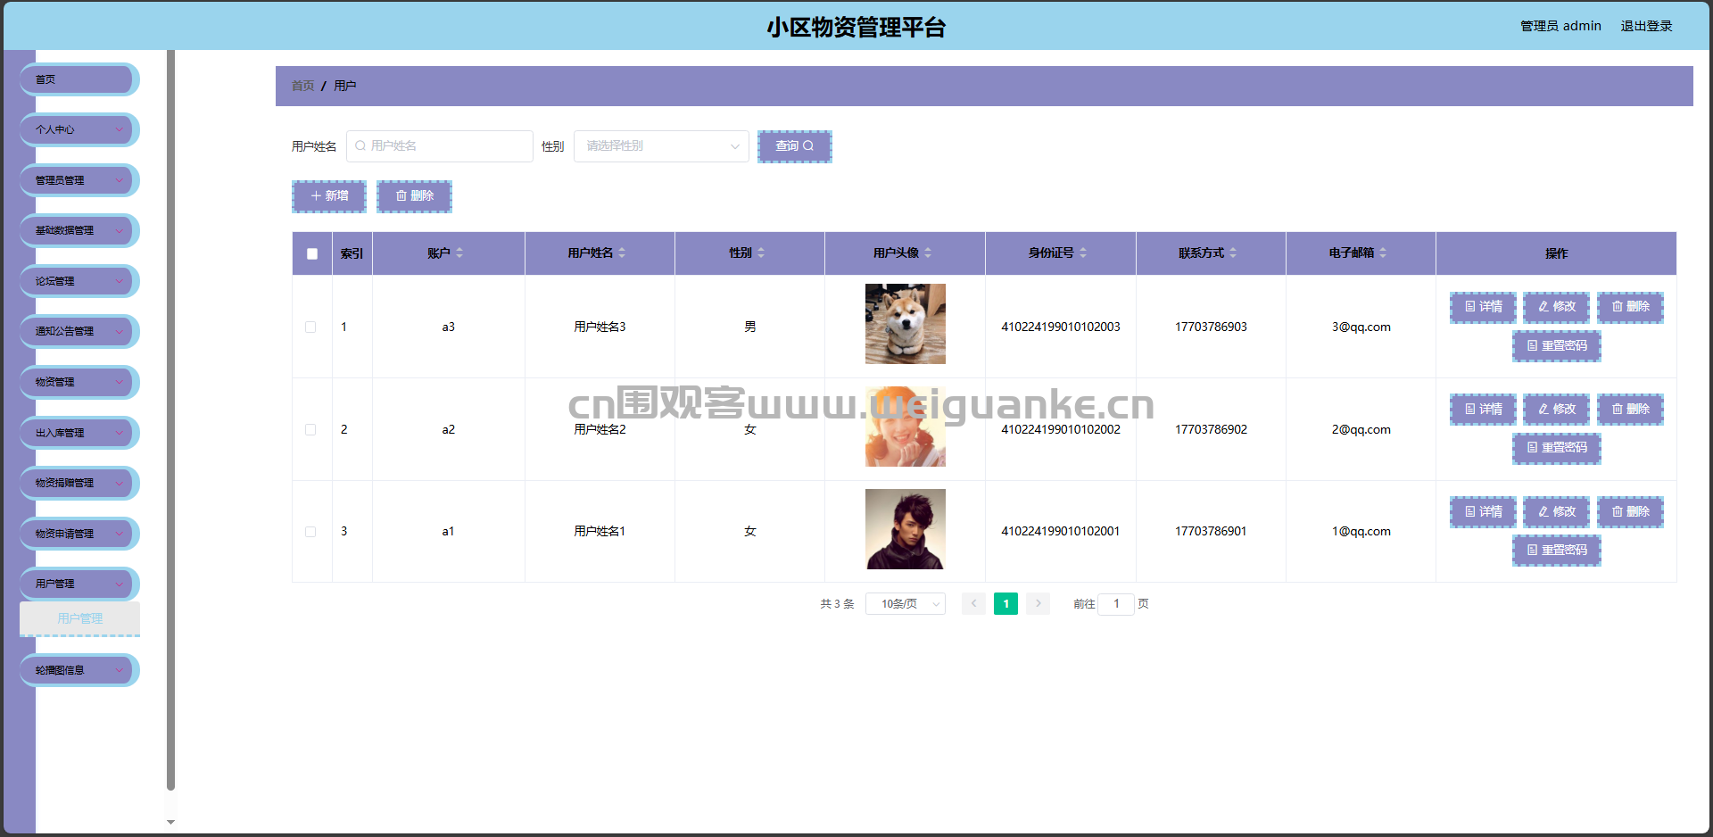Sort by 性别 column sort icon

click(760, 253)
